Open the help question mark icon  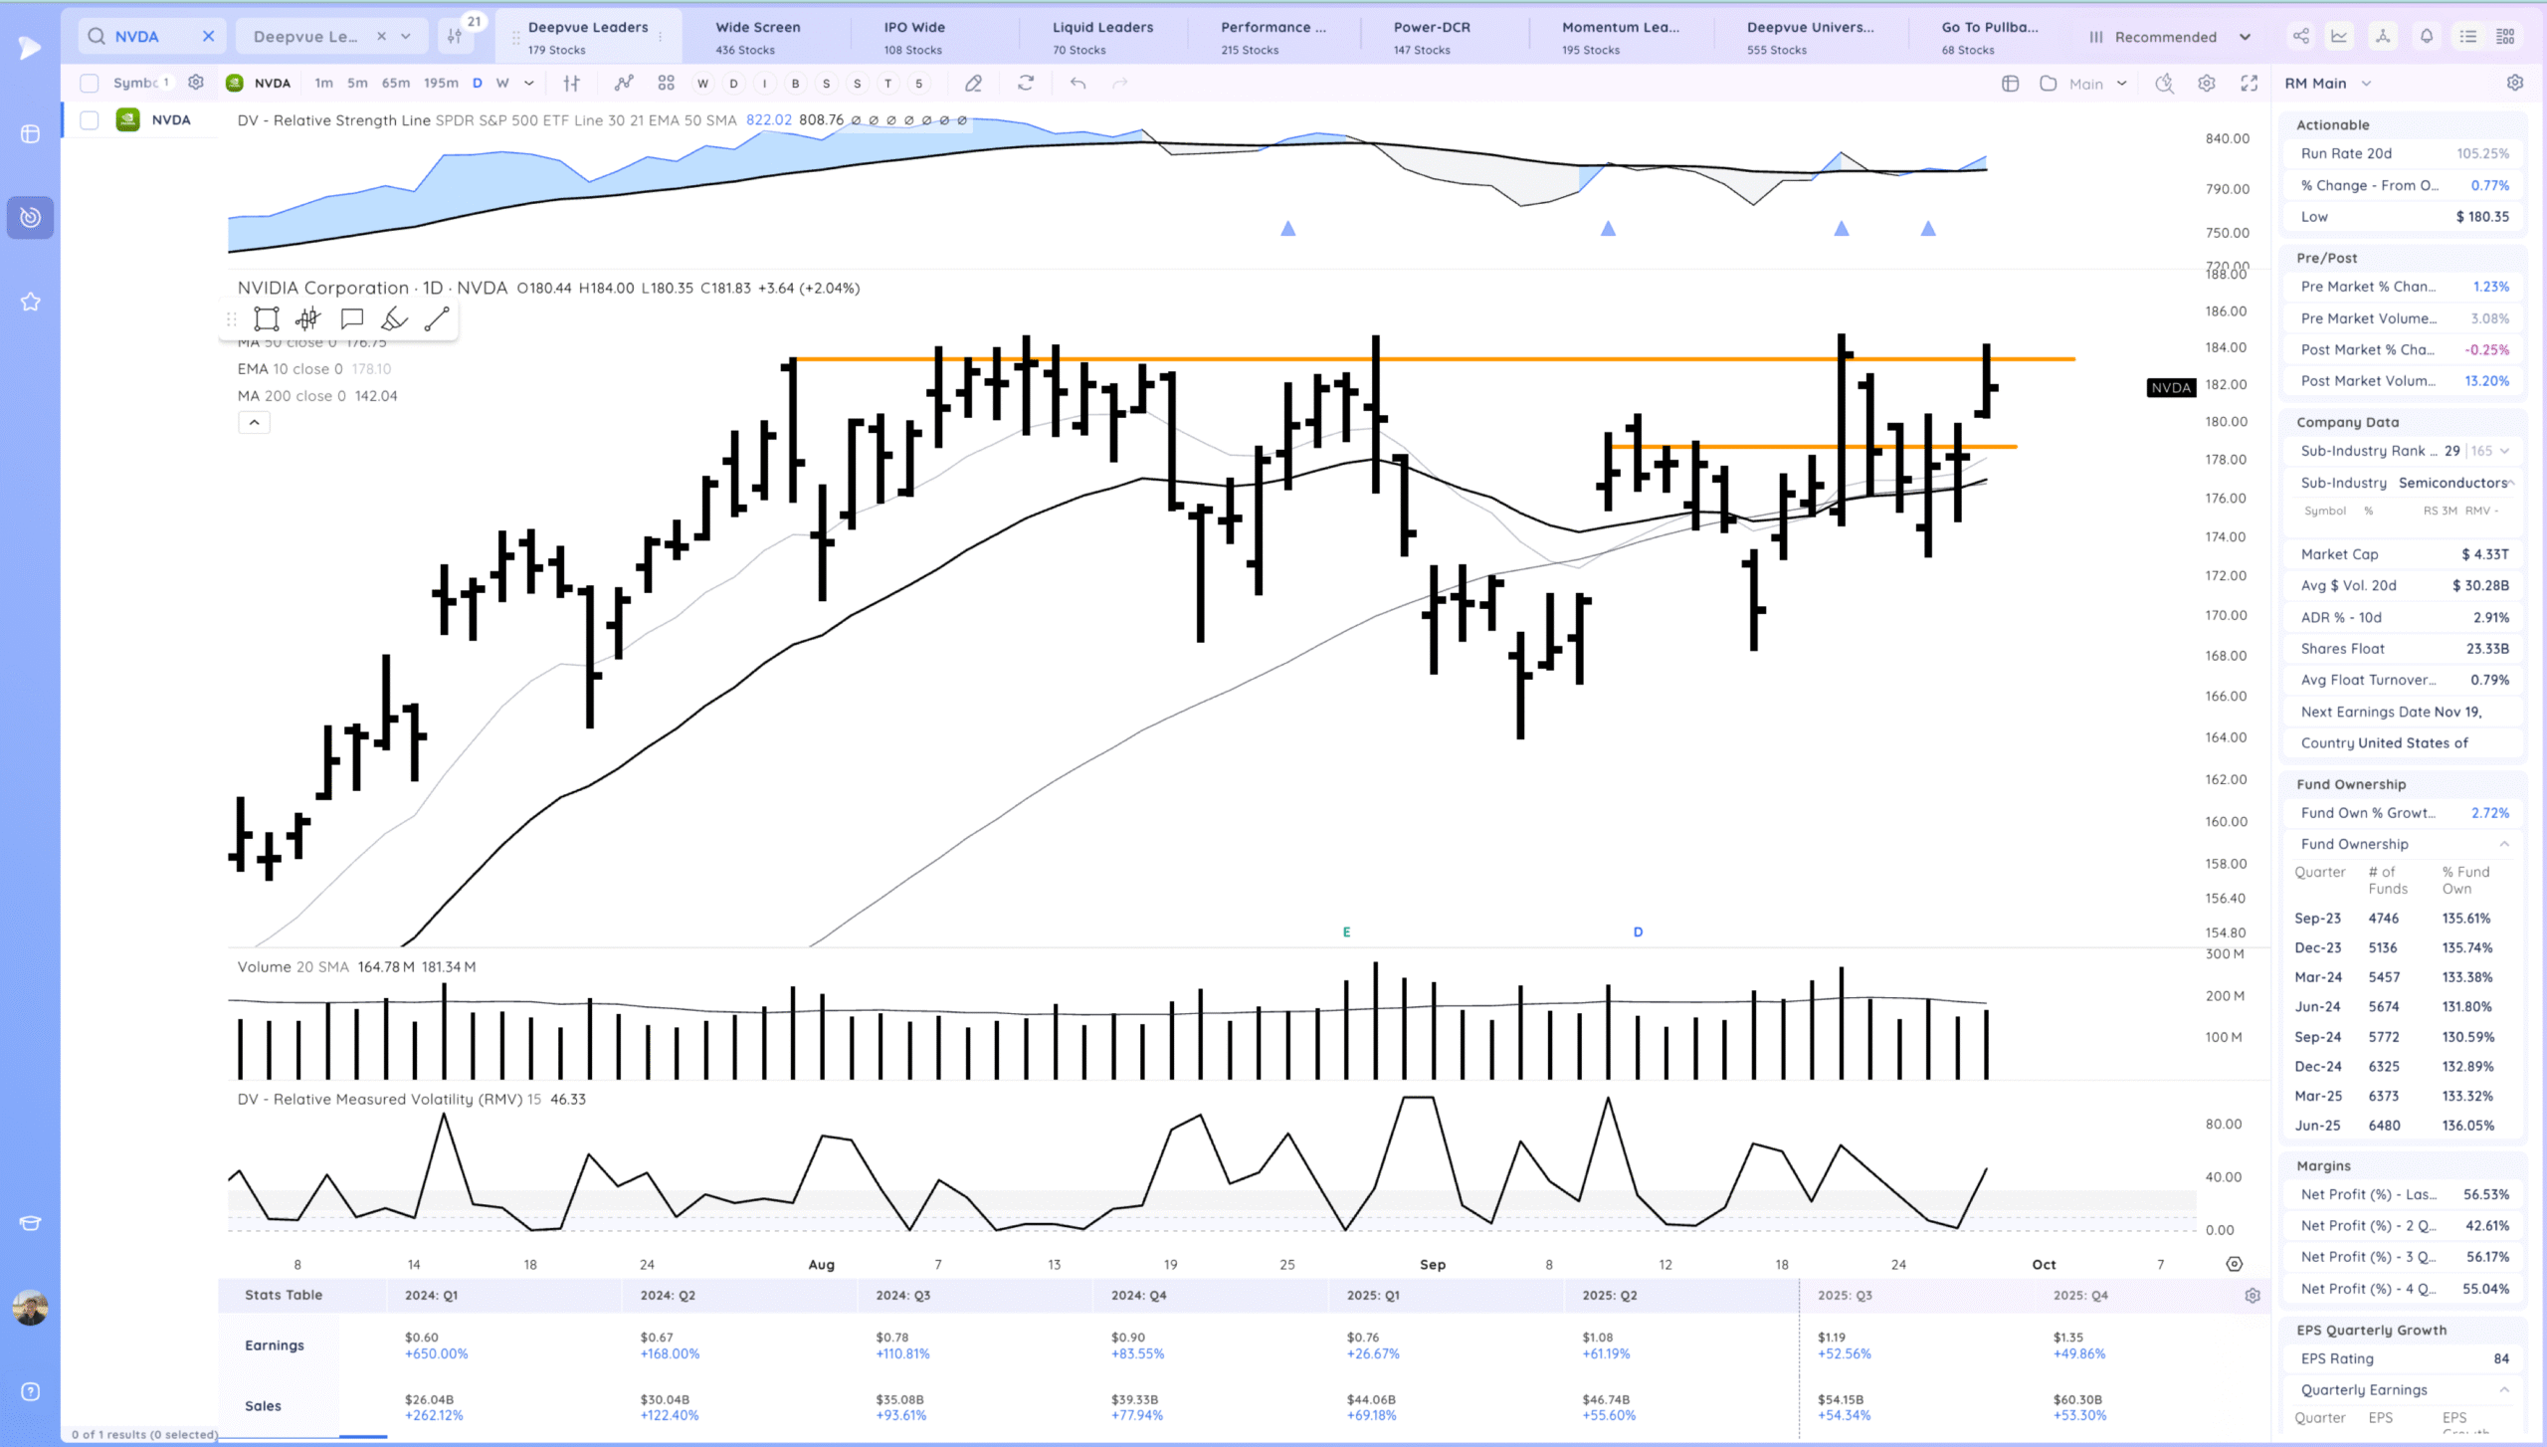click(x=30, y=1391)
